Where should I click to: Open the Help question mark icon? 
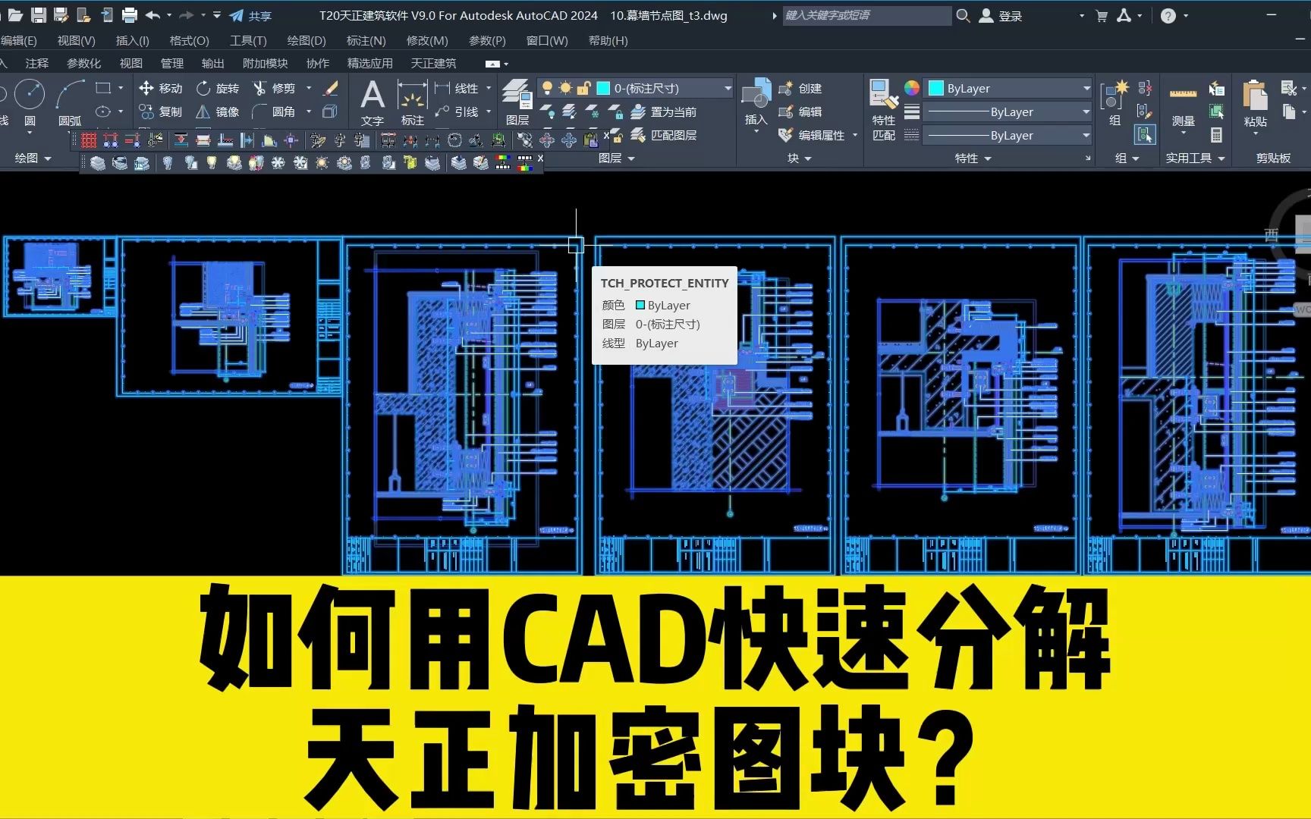tap(1168, 15)
